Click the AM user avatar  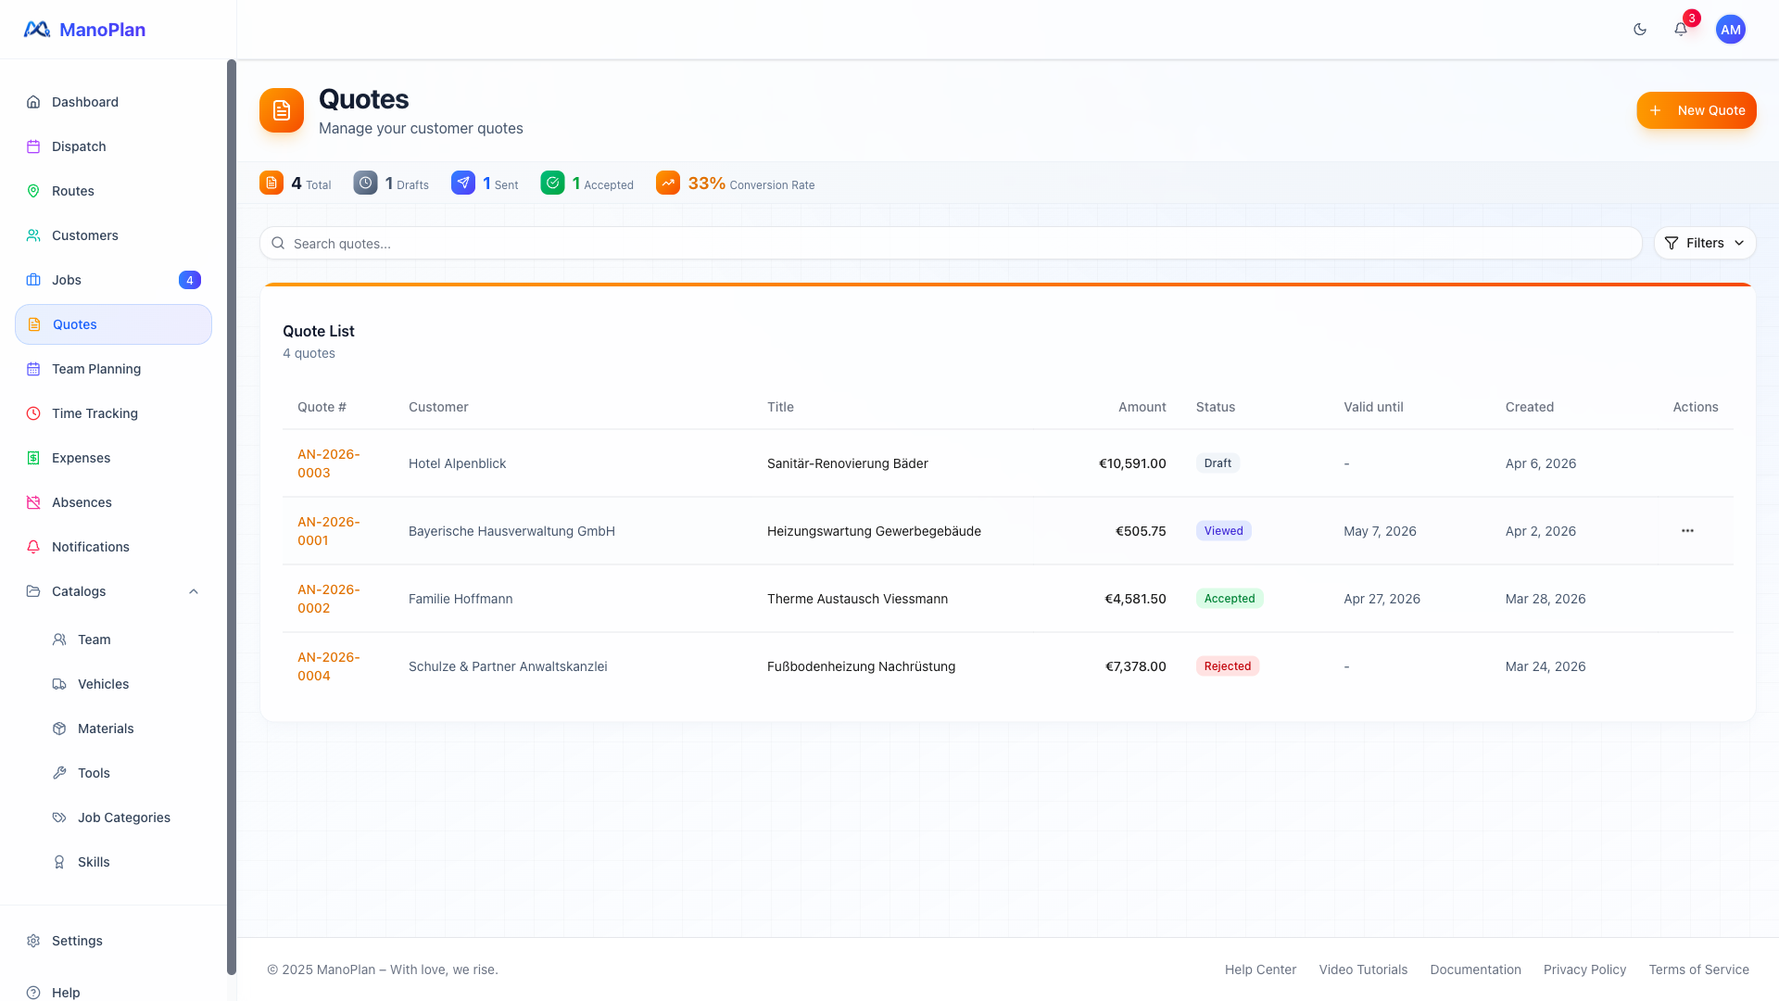tap(1730, 30)
